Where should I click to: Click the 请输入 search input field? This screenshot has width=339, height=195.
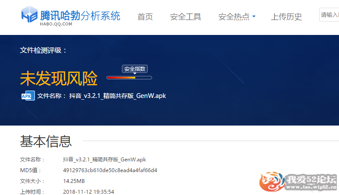[x=329, y=15]
